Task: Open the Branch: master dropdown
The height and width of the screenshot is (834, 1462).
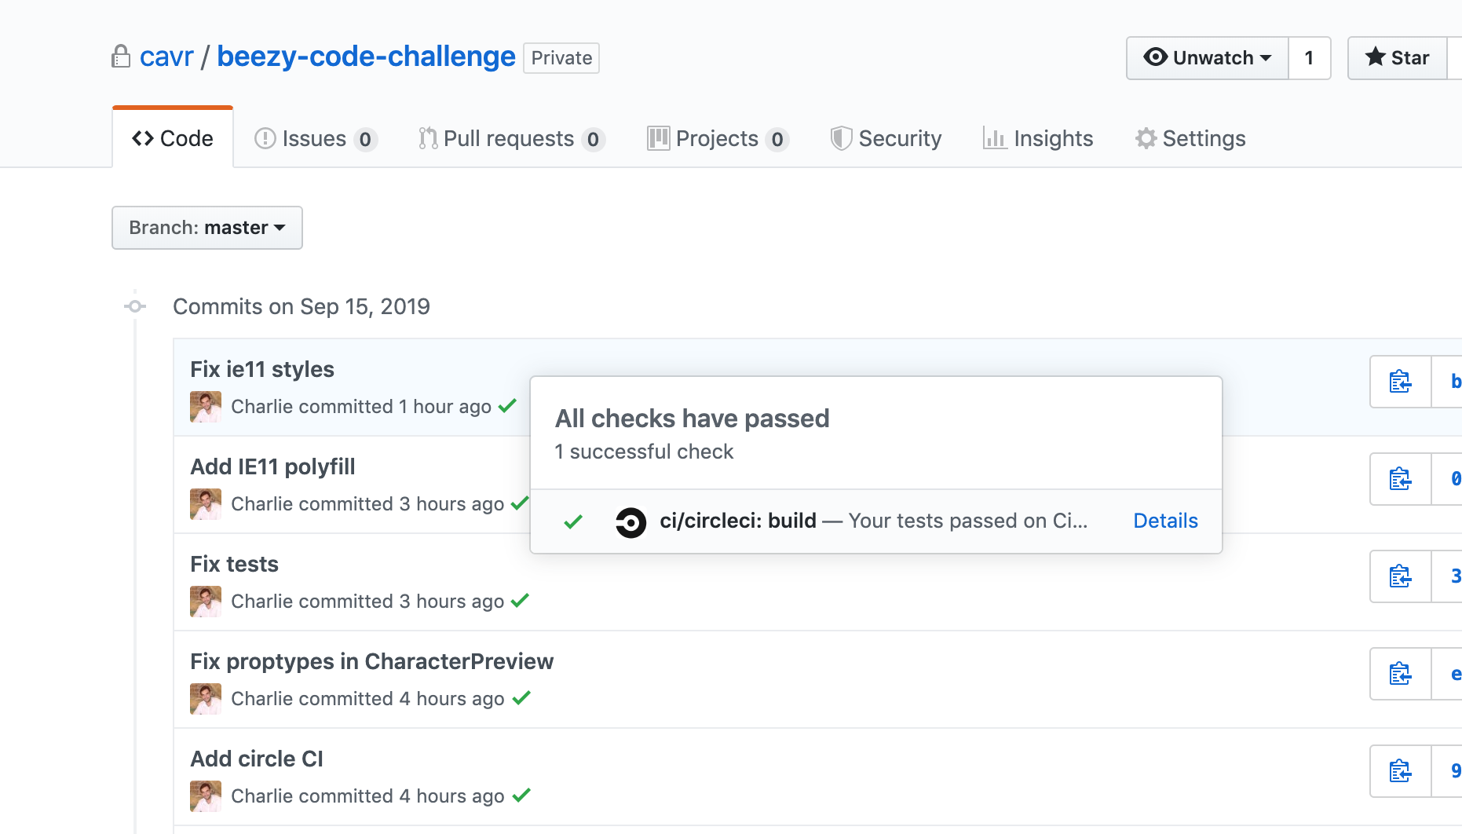Action: click(207, 228)
